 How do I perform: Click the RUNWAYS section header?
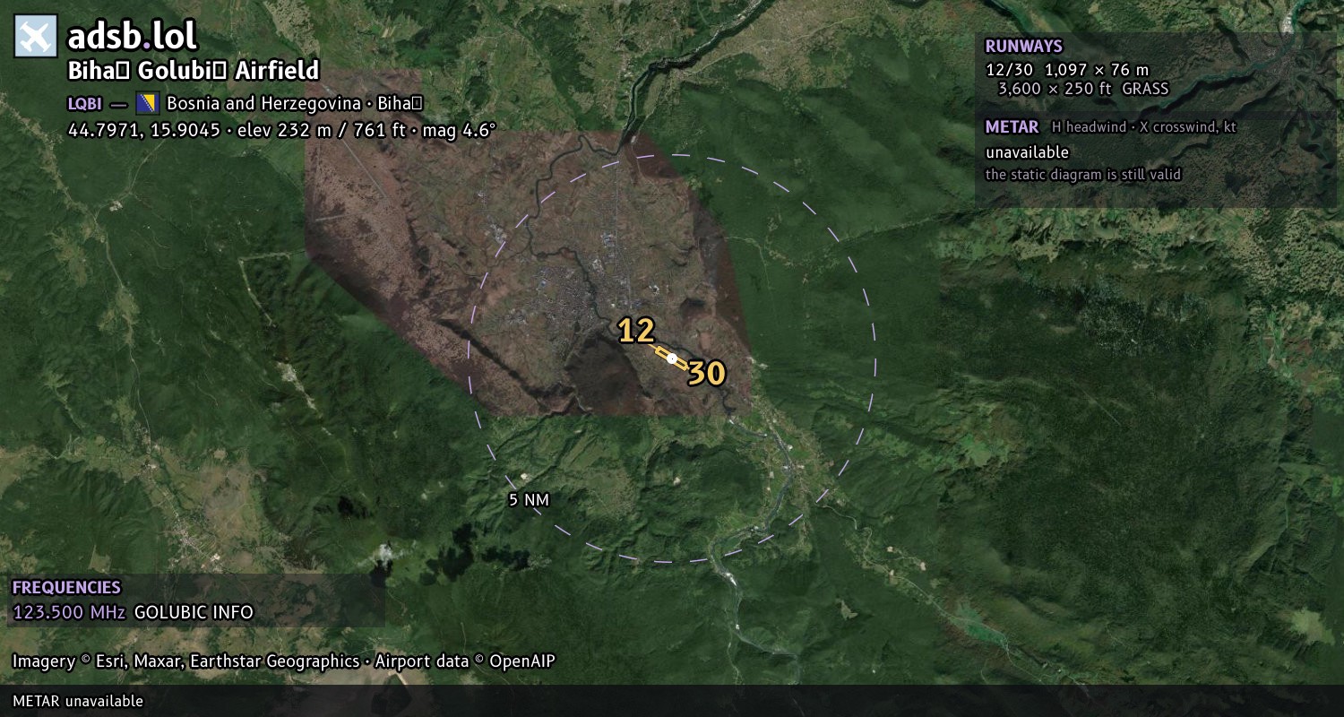point(1023,47)
